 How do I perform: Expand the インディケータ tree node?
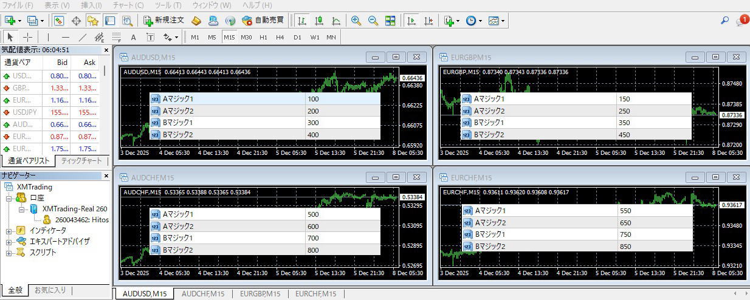point(9,231)
